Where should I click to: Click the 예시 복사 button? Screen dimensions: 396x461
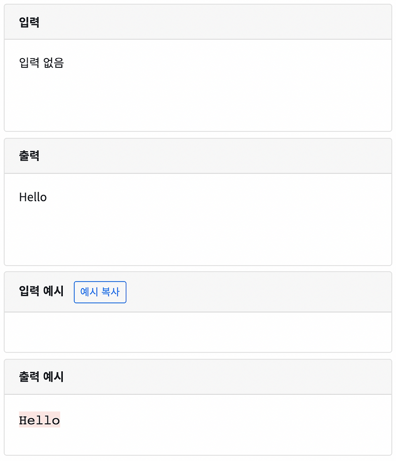[100, 292]
